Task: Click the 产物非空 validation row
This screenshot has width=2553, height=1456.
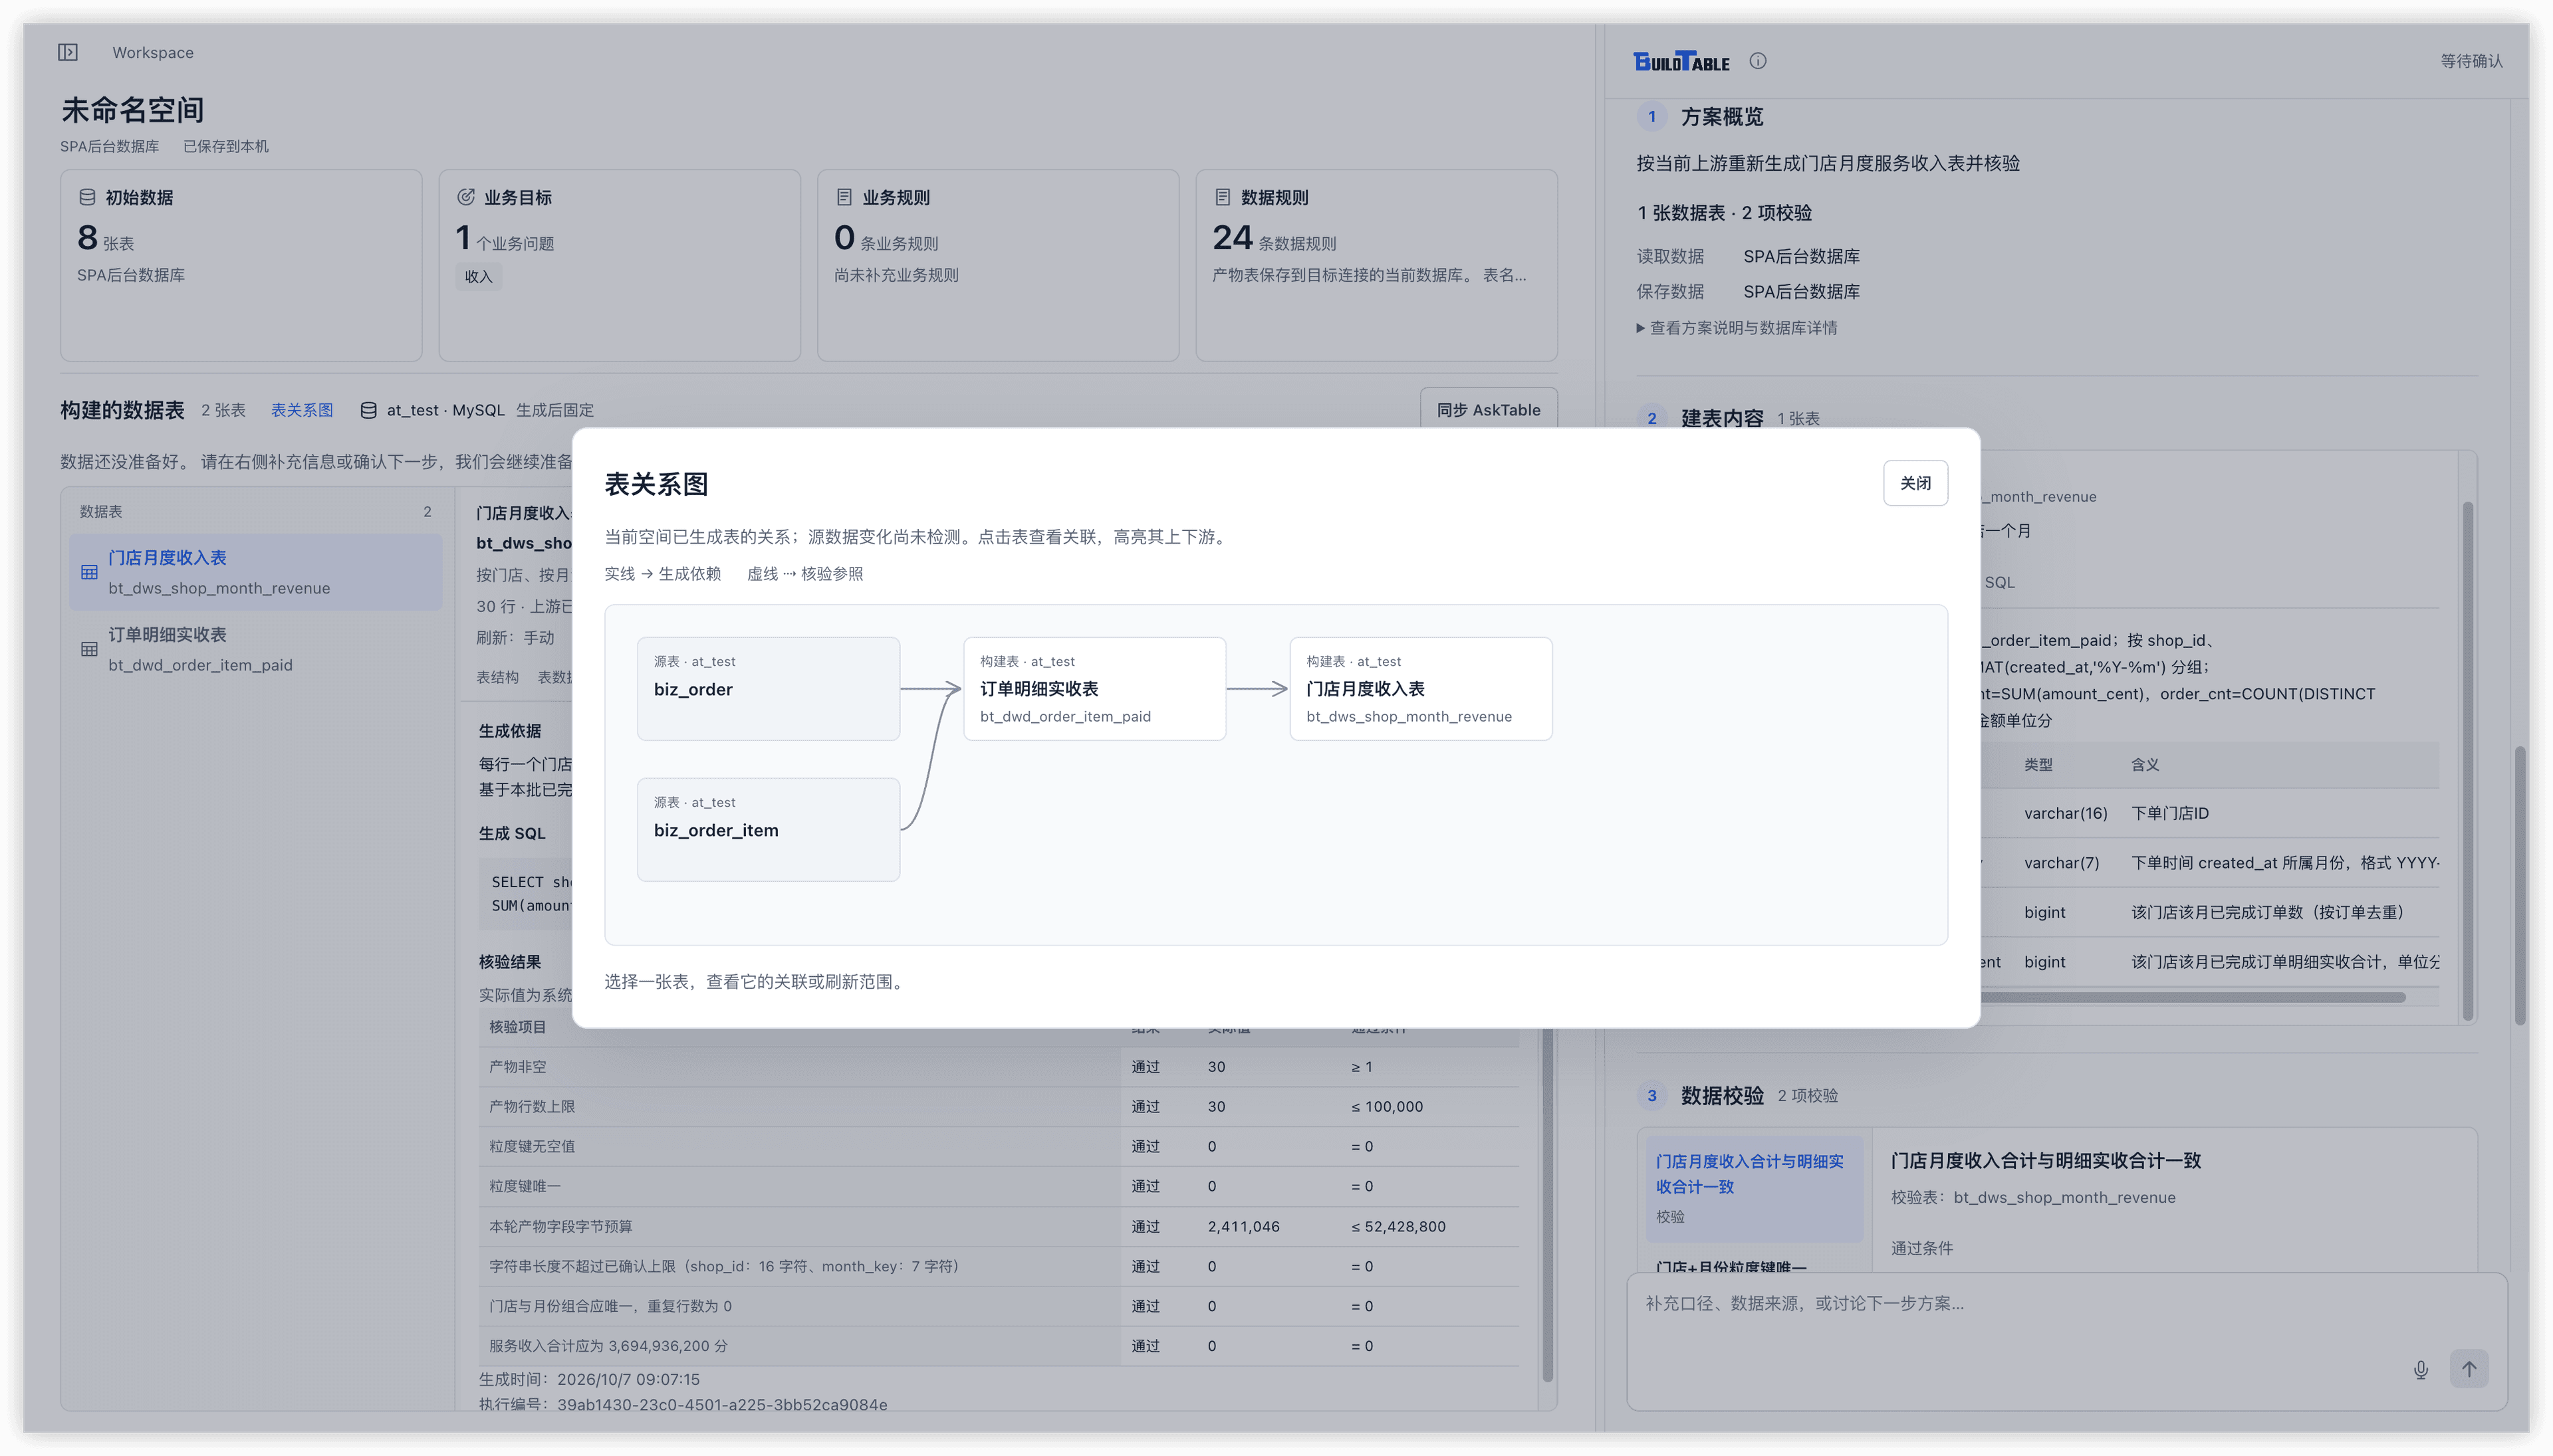Action: point(999,1067)
